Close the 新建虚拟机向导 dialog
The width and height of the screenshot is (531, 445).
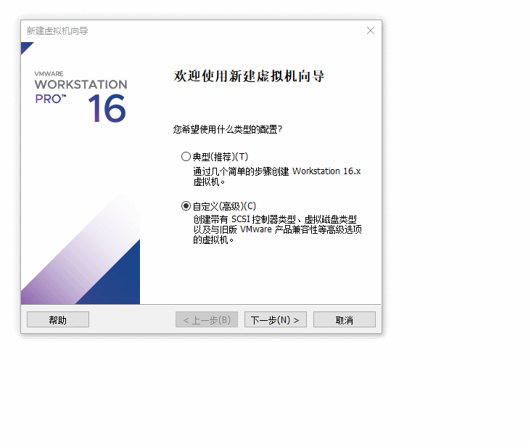tap(371, 30)
